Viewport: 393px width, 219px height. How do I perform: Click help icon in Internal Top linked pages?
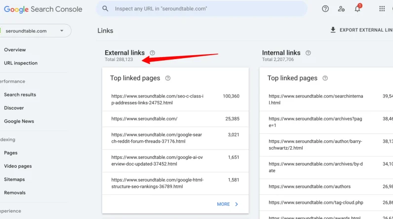tap(325, 78)
